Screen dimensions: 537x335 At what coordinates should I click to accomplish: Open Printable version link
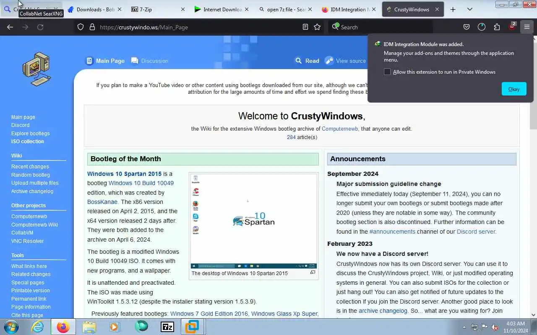pos(30,291)
